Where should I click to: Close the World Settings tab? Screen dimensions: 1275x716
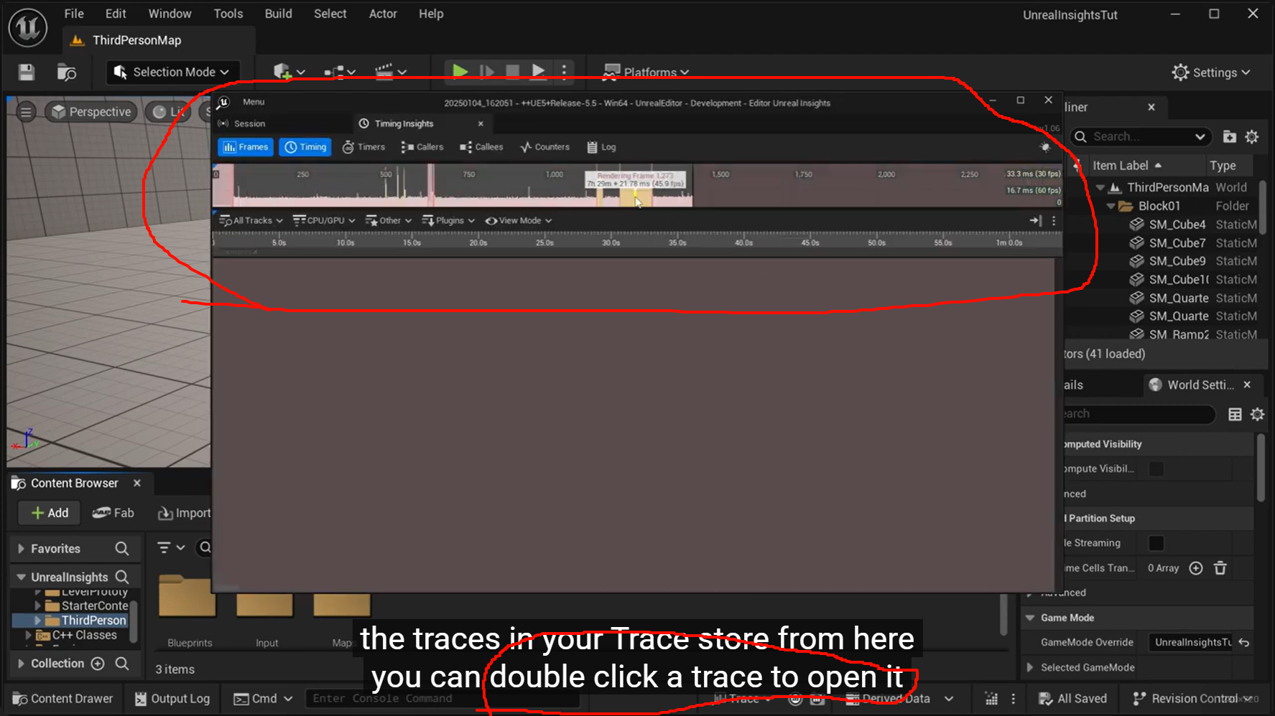[1247, 385]
